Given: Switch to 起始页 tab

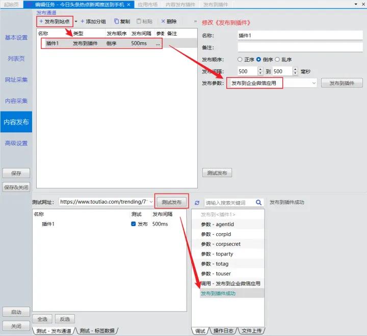Looking at the screenshot, I should coord(11,5).
